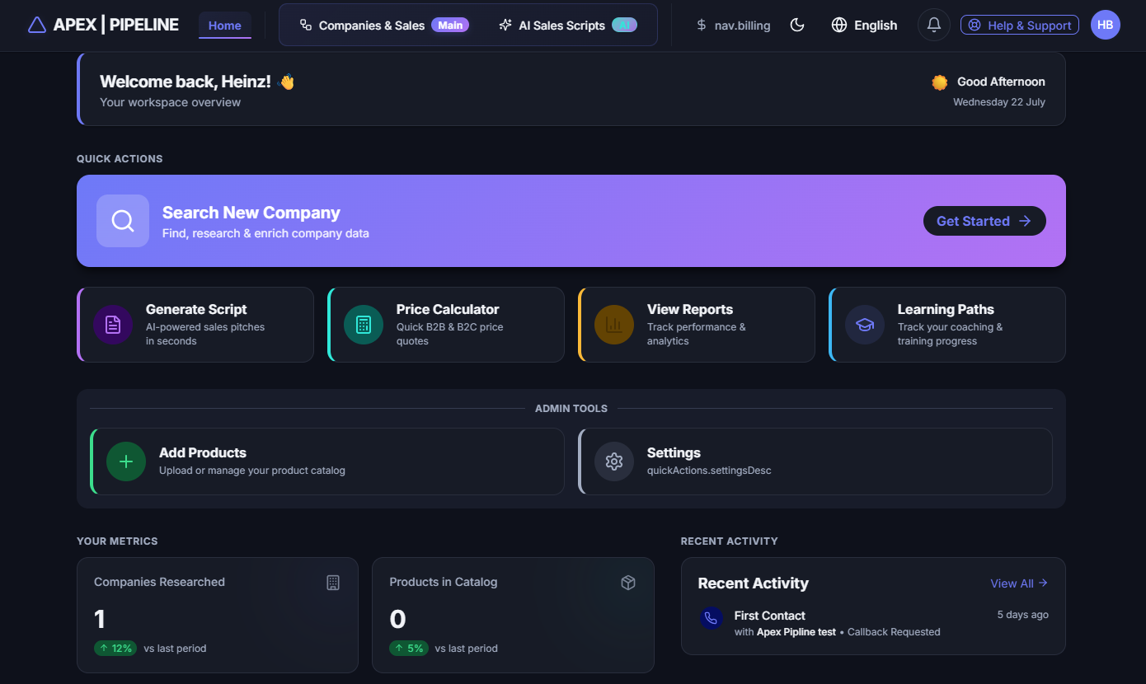
Task: Click the Products in Catalog metric card
Action: tap(513, 615)
